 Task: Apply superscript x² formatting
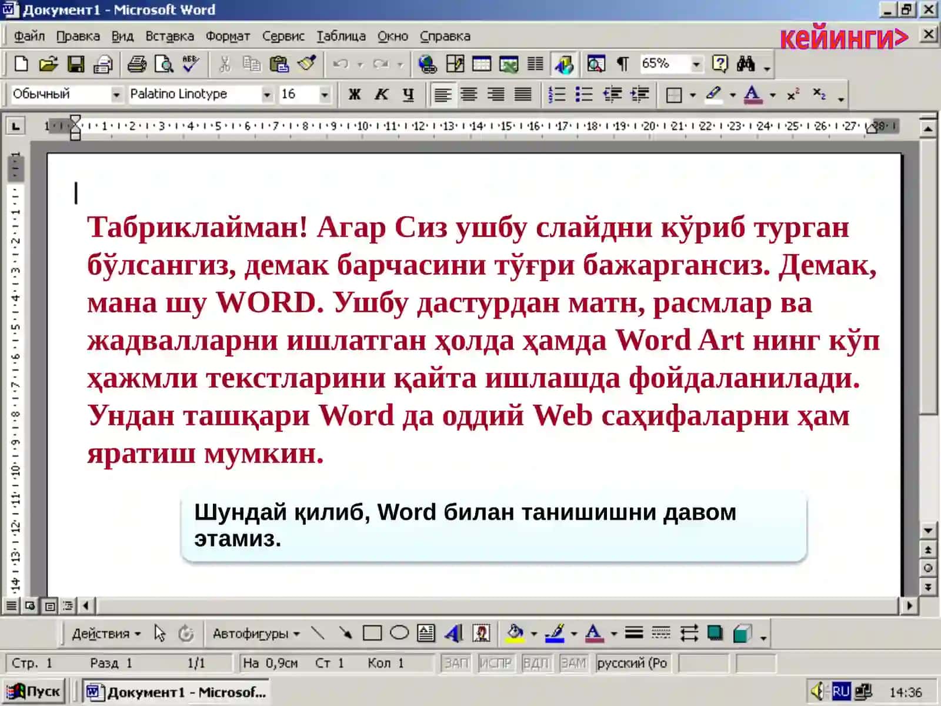793,94
